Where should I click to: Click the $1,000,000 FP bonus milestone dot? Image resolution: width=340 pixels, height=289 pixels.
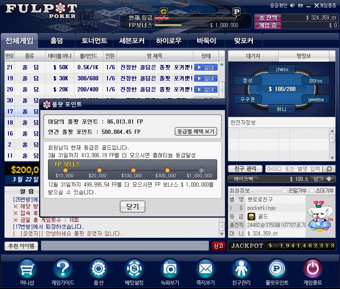tap(201, 170)
